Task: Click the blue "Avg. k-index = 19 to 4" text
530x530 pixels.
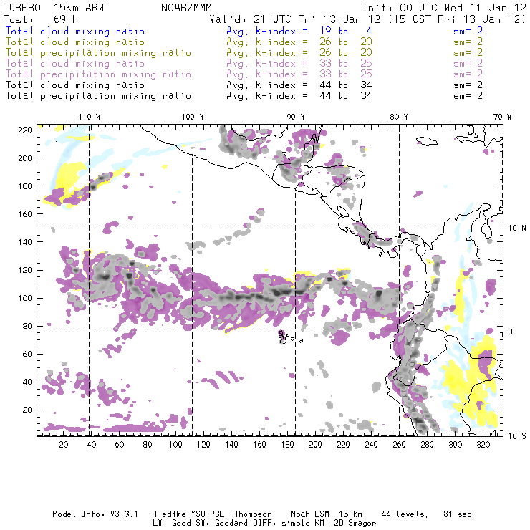Action: 299,32
